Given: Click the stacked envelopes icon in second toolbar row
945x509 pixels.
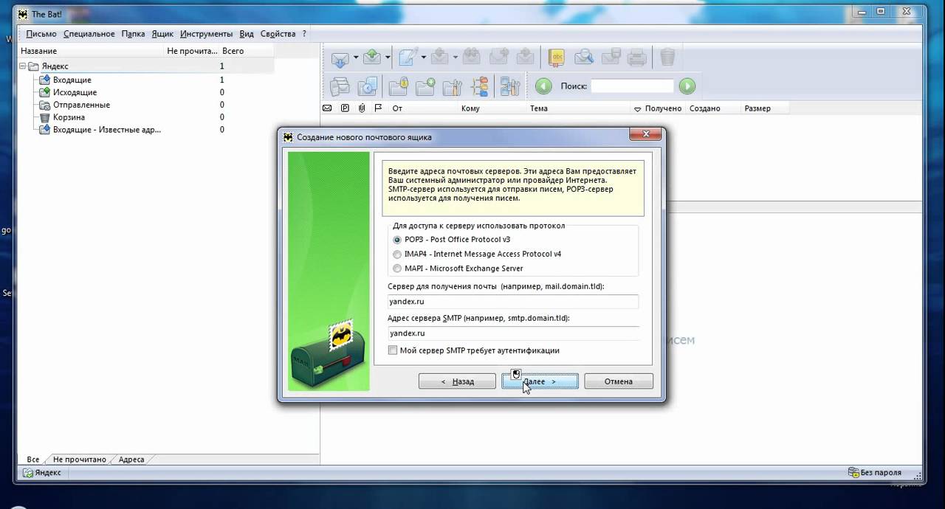Looking at the screenshot, I should (340, 86).
